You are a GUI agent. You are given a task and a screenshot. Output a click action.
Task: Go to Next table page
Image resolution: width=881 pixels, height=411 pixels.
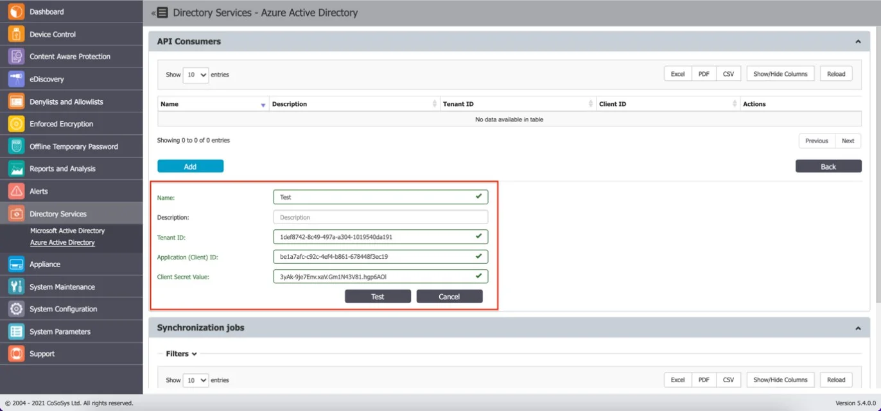tap(848, 141)
